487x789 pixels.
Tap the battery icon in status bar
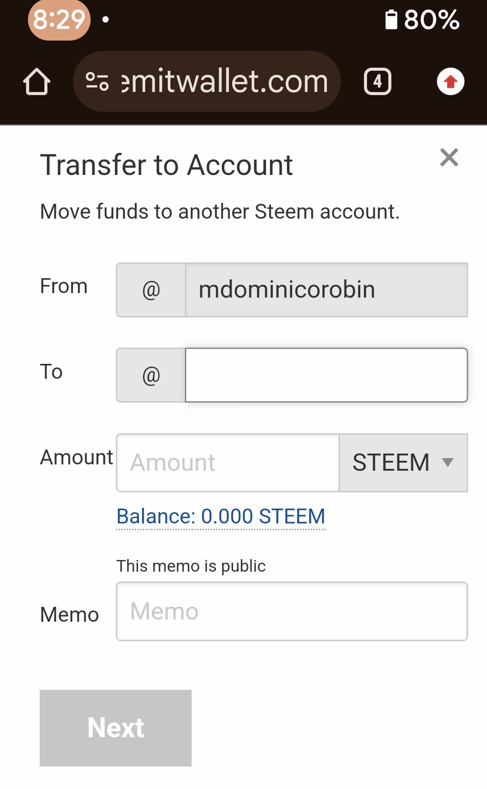[391, 20]
